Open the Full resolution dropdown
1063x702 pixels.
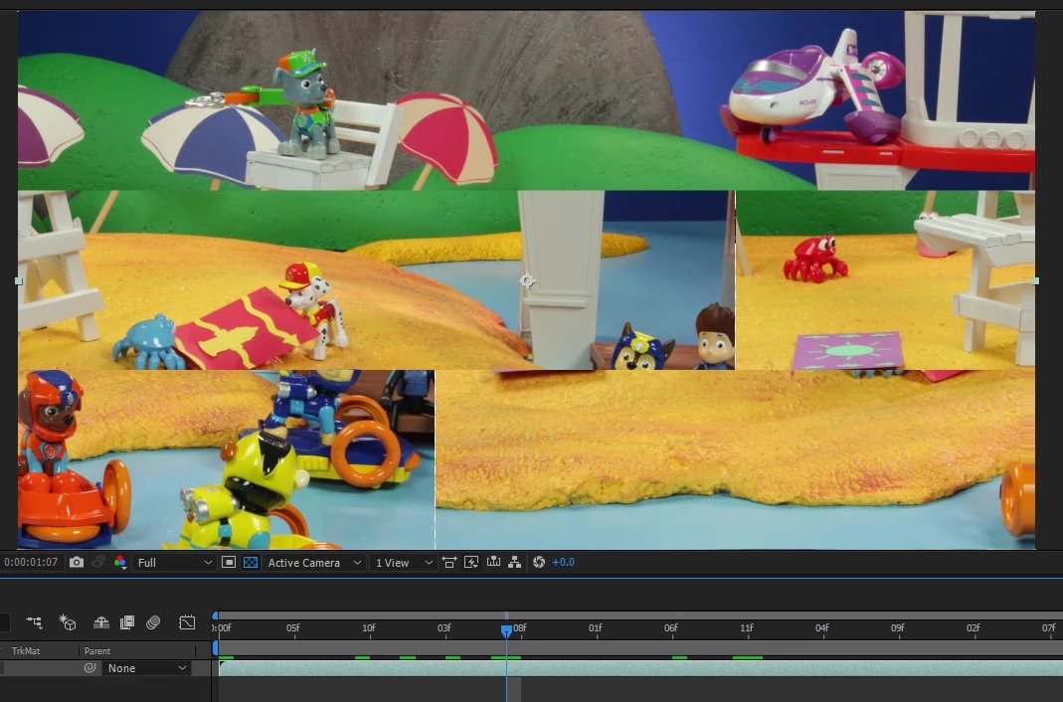tap(174, 563)
